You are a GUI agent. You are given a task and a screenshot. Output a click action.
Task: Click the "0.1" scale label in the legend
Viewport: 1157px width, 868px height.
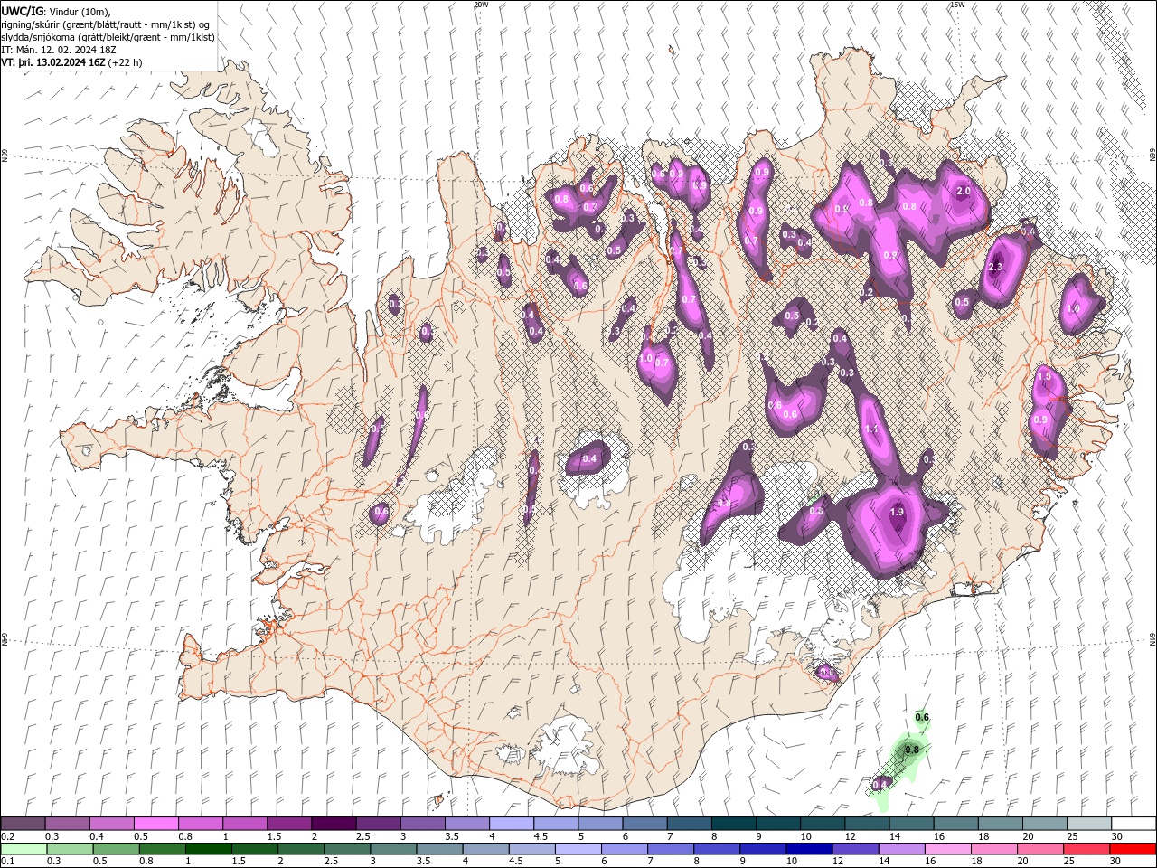pyautogui.click(x=7, y=862)
